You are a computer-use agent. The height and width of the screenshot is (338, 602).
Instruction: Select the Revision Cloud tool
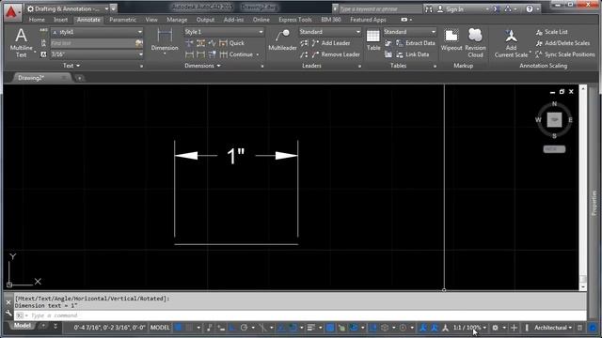pos(475,43)
